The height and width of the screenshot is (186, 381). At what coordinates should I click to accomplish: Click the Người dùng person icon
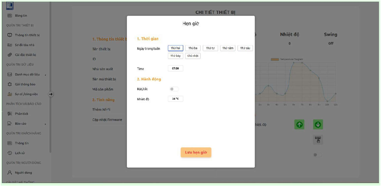9,173
